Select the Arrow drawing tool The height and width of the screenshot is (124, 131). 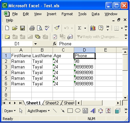(x=63, y=111)
